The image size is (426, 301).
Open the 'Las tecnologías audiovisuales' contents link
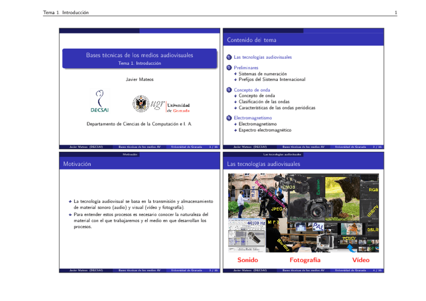click(262, 57)
